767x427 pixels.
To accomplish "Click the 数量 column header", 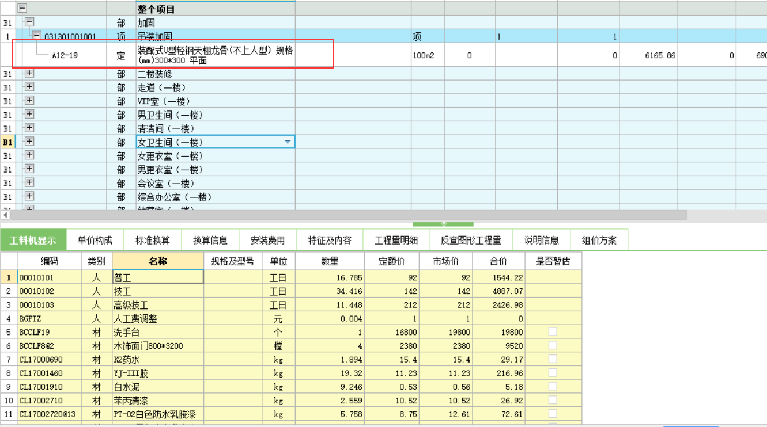I will pyautogui.click(x=330, y=261).
